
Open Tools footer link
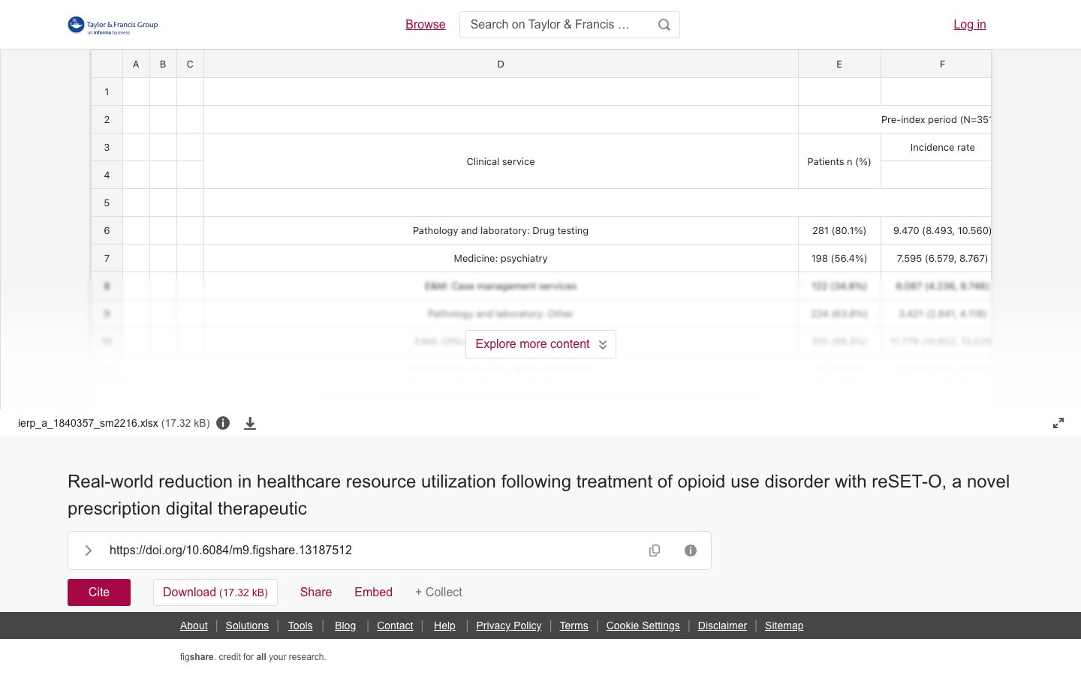tap(300, 625)
